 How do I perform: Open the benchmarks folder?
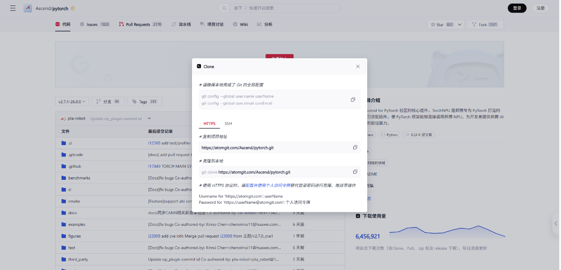point(79,178)
